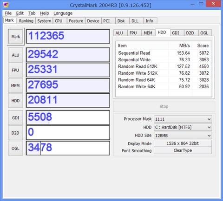Click the CrystalMark app icon in title bar
Image resolution: width=223 pixels, height=201 pixels.
6,5
